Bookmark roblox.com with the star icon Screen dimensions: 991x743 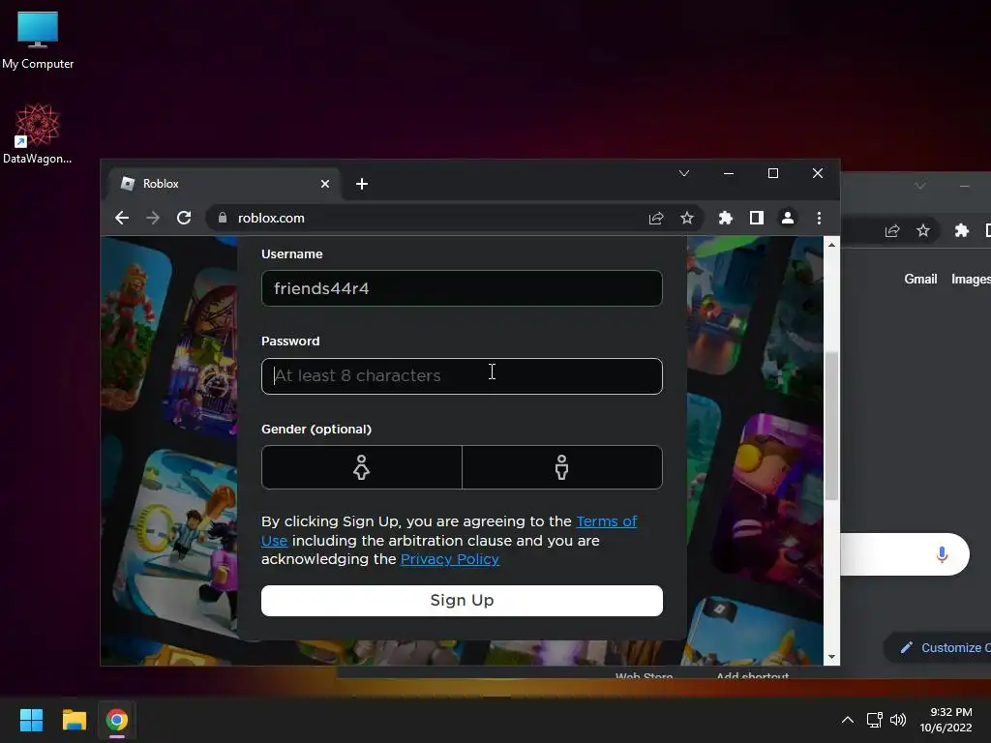point(687,218)
